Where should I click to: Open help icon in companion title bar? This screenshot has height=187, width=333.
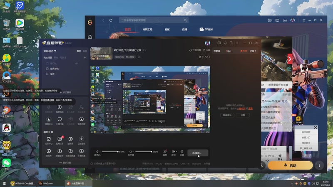pos(231,43)
